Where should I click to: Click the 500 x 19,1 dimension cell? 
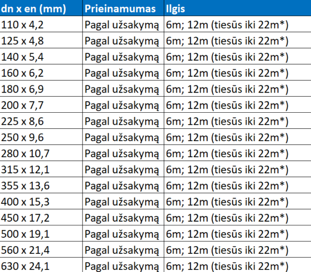(x=41, y=233)
